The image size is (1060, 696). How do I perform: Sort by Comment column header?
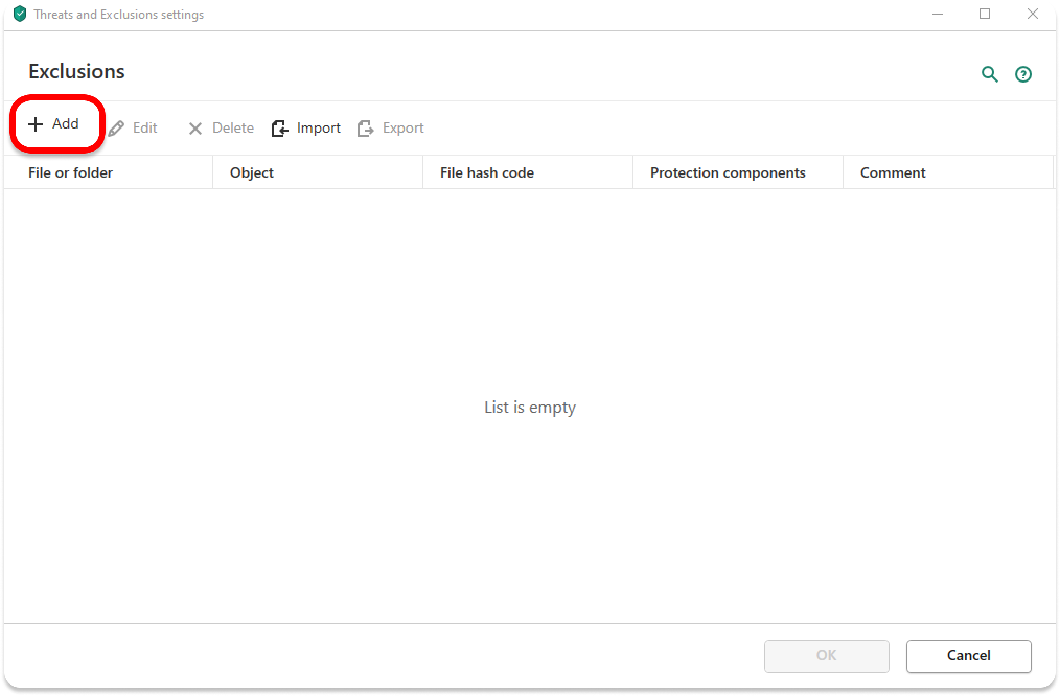click(x=948, y=172)
